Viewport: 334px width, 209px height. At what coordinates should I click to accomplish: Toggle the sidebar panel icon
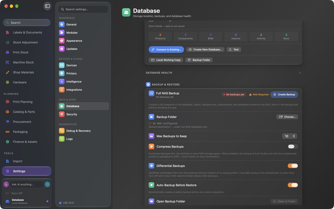click(x=47, y=6)
